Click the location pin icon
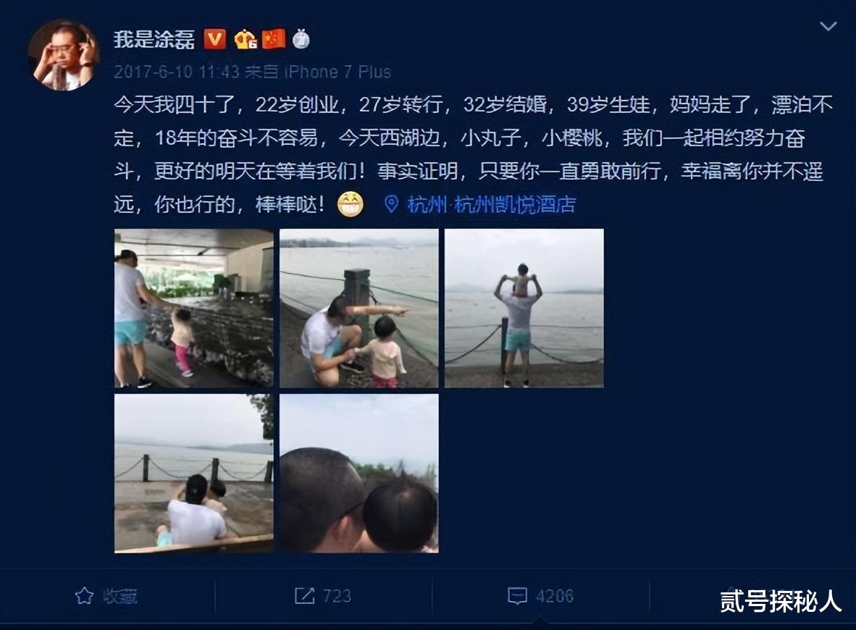 click(x=391, y=204)
